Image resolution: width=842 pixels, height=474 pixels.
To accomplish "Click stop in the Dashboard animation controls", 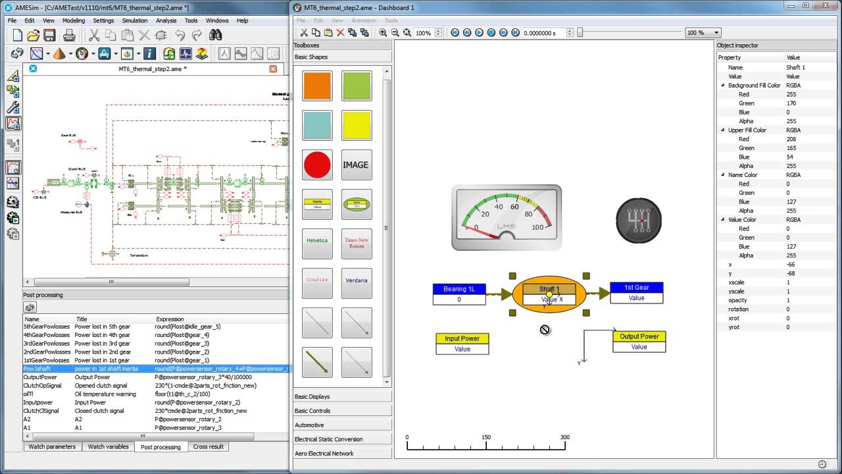I will click(491, 32).
